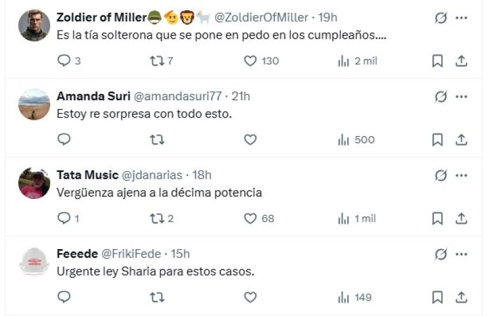497x316 pixels.
Task: Open more menu on Amanda Suri's tweet
Action: click(461, 97)
